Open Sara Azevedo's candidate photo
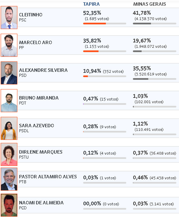 [9, 128]
